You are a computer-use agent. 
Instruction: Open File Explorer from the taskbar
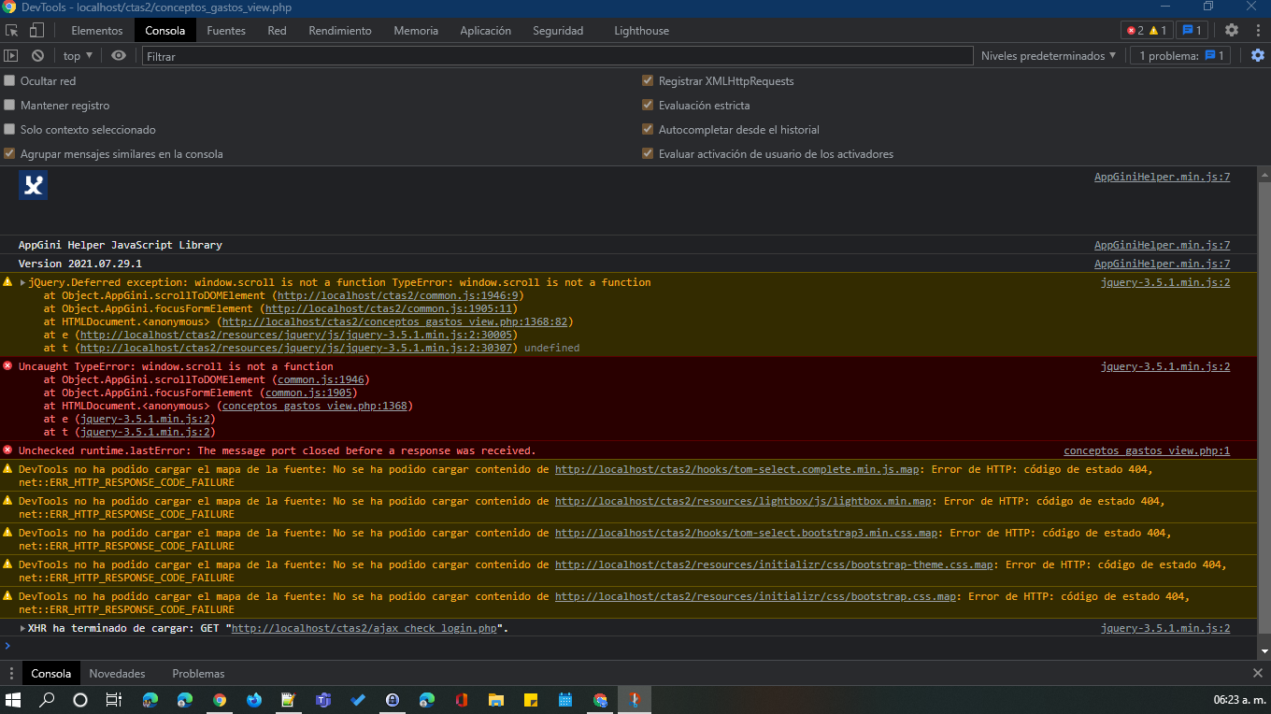click(496, 700)
